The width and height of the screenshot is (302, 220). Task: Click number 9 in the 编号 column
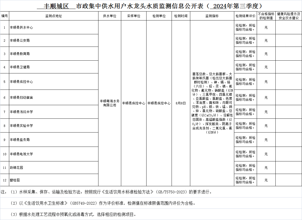(5, 140)
